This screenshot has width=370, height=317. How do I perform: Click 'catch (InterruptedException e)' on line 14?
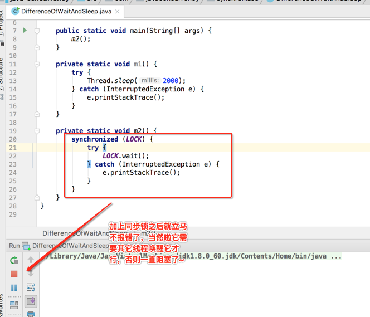[137, 89]
